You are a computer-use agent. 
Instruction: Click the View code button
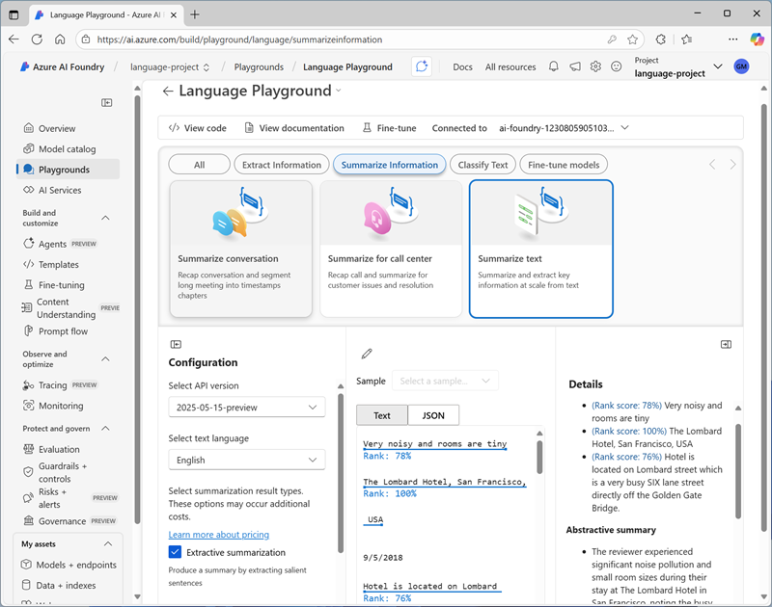coord(198,128)
